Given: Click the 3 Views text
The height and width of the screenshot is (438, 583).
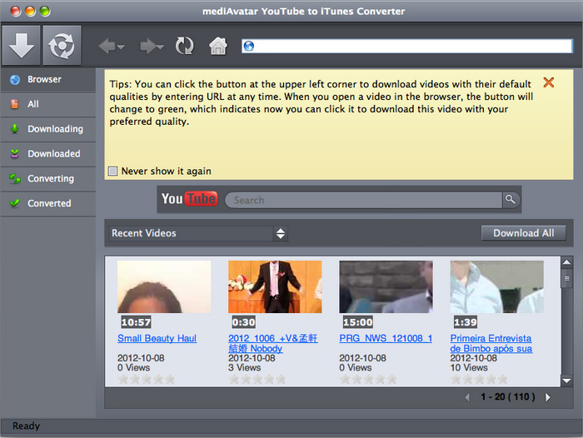Looking at the screenshot, I should pyautogui.click(x=245, y=367).
